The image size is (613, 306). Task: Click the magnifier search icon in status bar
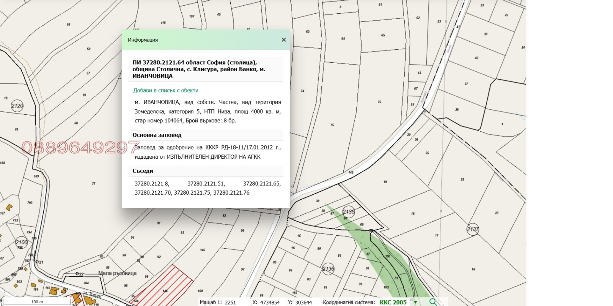pos(433,302)
